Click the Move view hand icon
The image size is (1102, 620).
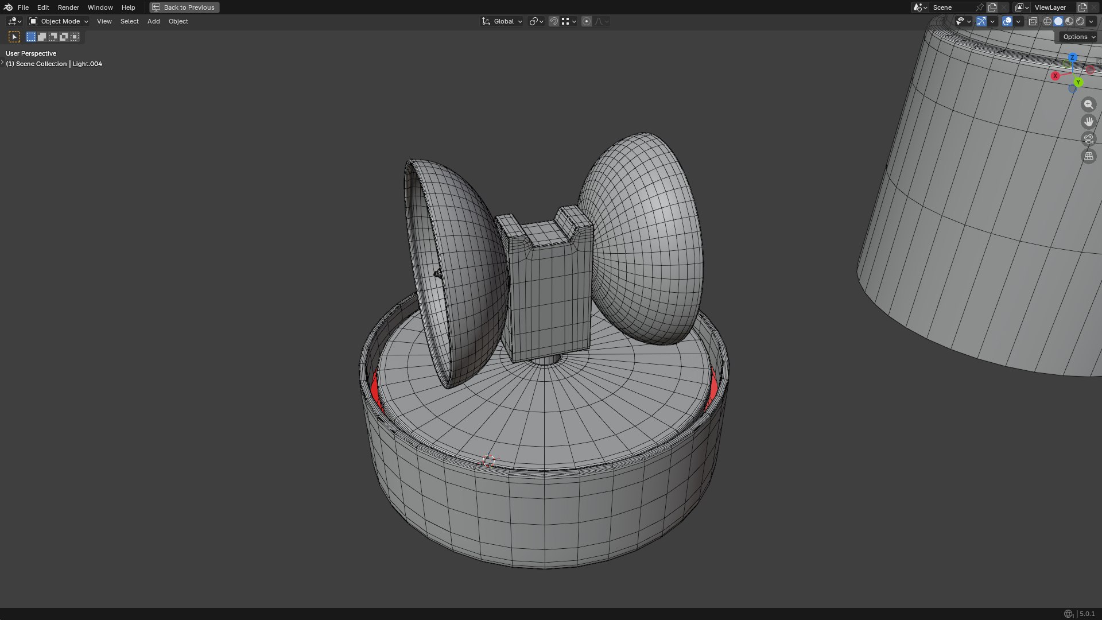(1088, 122)
